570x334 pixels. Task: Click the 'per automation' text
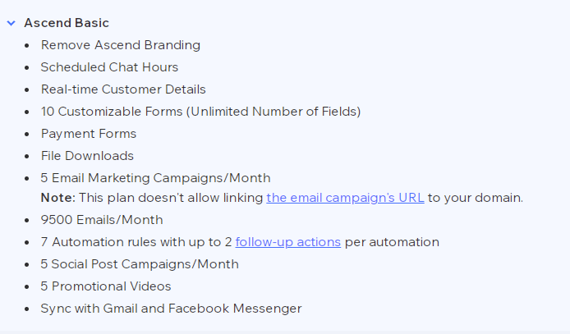tap(392, 242)
